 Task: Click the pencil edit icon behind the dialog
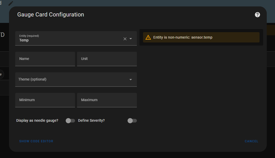pyautogui.click(x=11, y=3)
